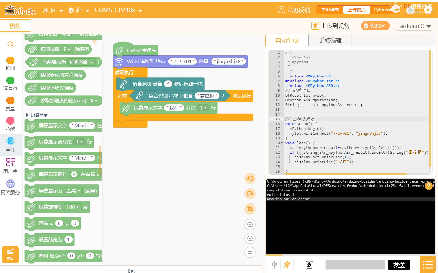Click the search icon in block sidebar

click(10, 44)
